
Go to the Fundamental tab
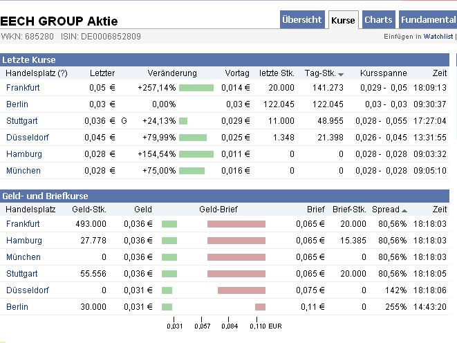[x=427, y=20]
